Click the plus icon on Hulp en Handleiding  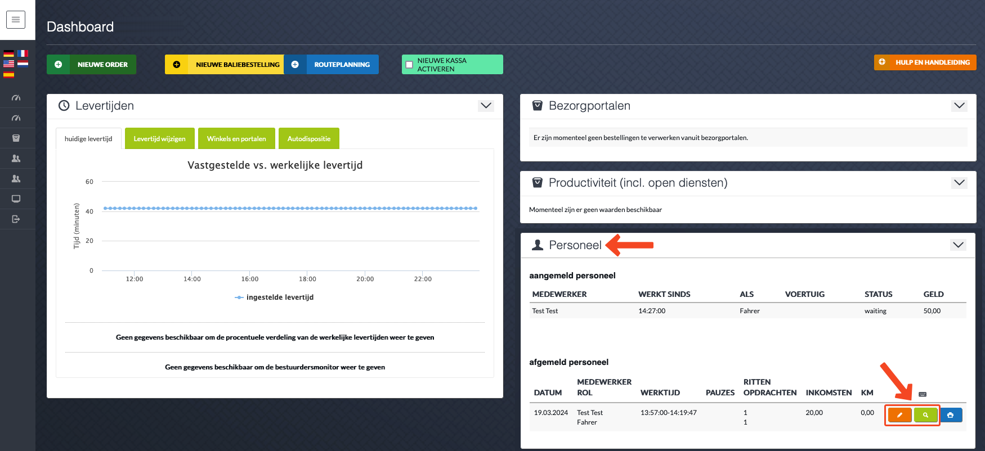coord(882,62)
